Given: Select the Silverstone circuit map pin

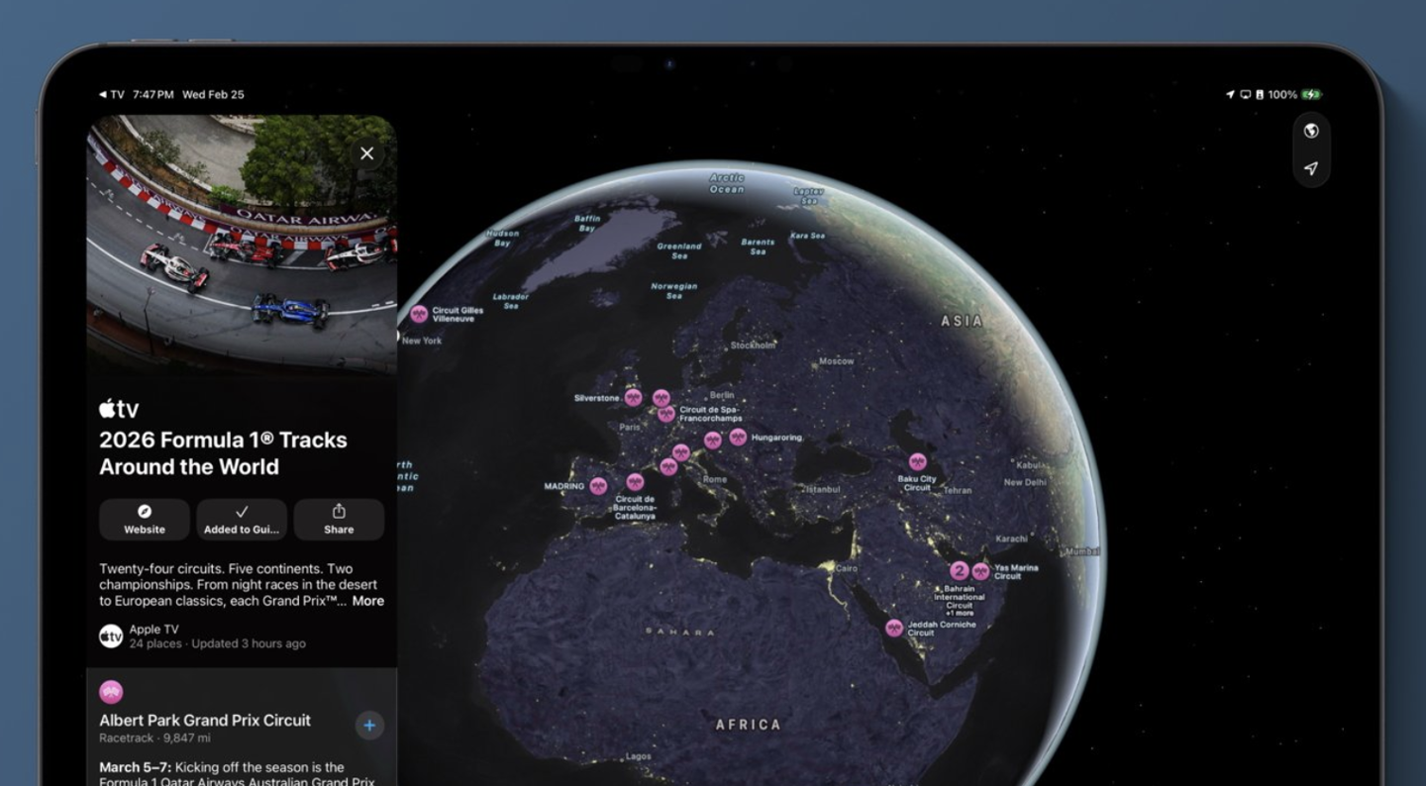Looking at the screenshot, I should tap(633, 398).
